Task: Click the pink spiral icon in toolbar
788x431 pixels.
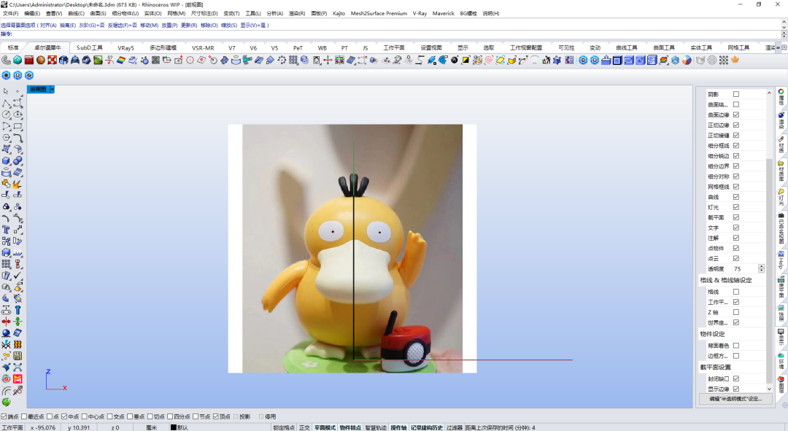Action: [488, 61]
